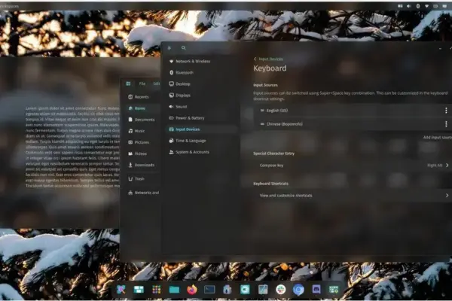Open Documents in the Files sidebar
The width and height of the screenshot is (452, 301).
(x=142, y=120)
